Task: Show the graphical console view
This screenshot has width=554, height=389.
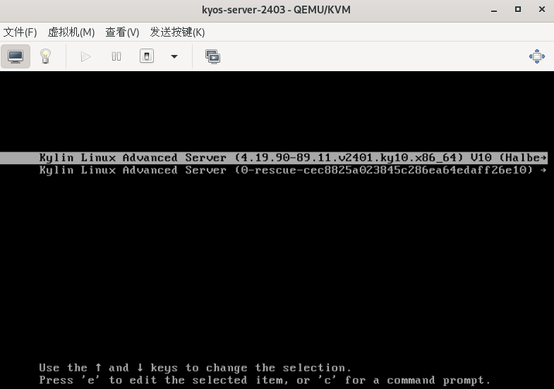Action: 16,56
